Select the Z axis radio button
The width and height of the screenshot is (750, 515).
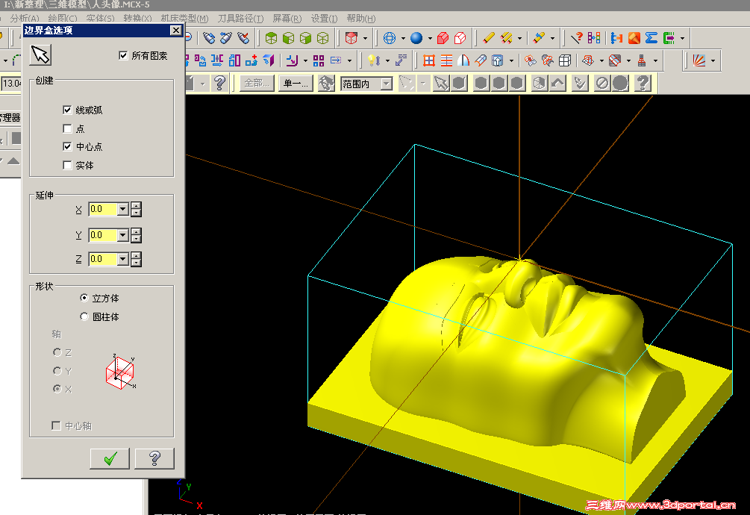coord(57,352)
